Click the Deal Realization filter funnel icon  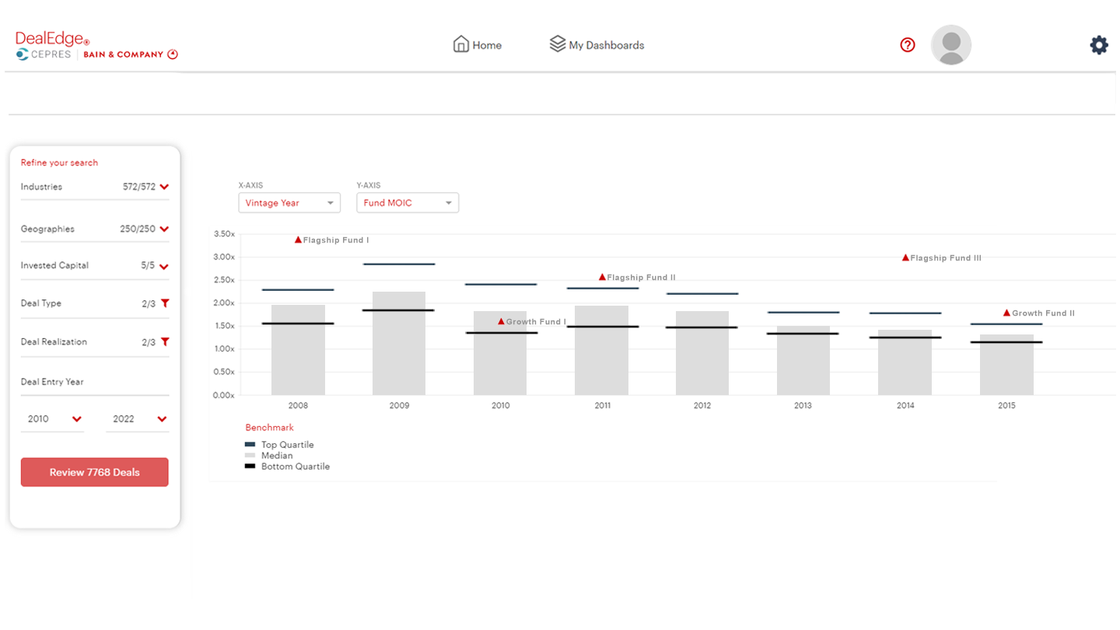[164, 342]
